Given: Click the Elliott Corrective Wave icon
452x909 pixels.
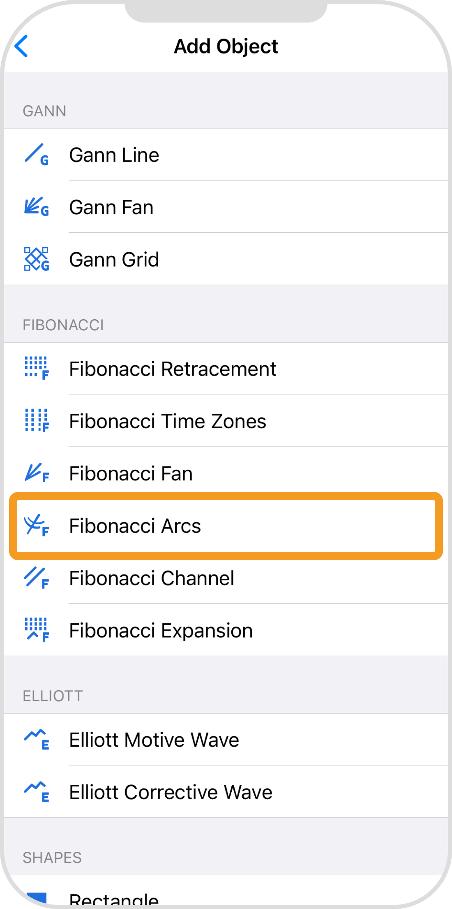Looking at the screenshot, I should (36, 792).
